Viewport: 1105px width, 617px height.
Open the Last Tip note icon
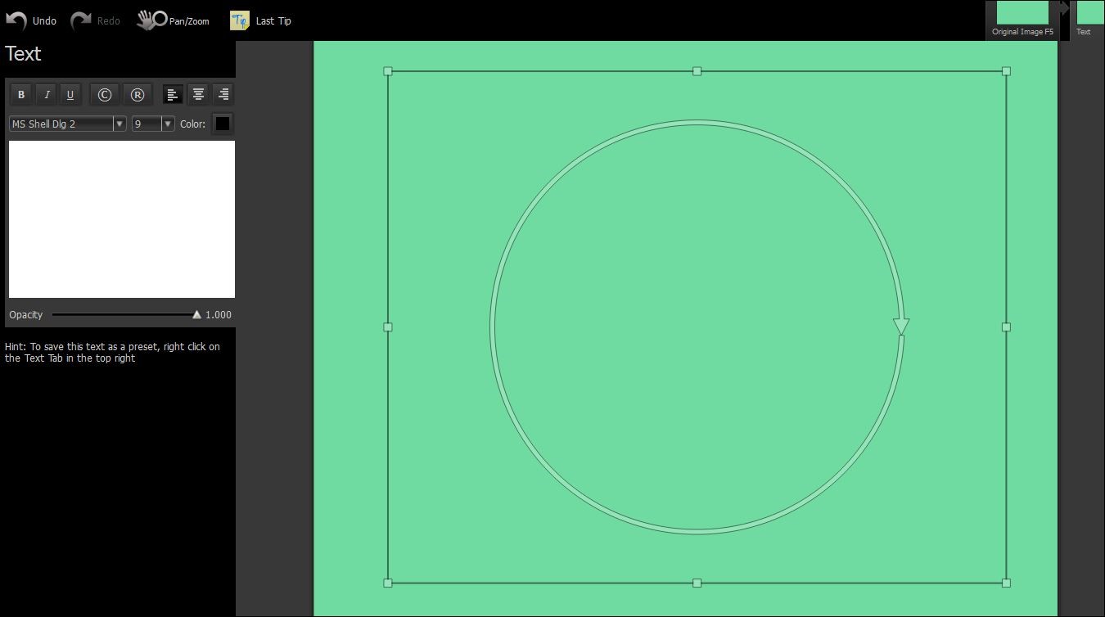240,20
